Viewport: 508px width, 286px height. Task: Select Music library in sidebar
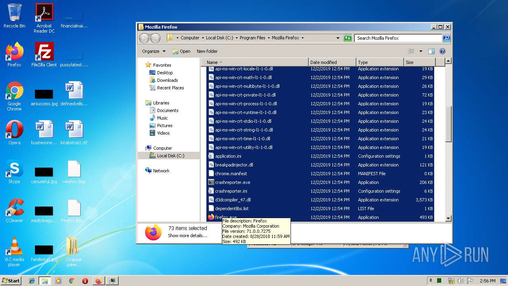[162, 118]
